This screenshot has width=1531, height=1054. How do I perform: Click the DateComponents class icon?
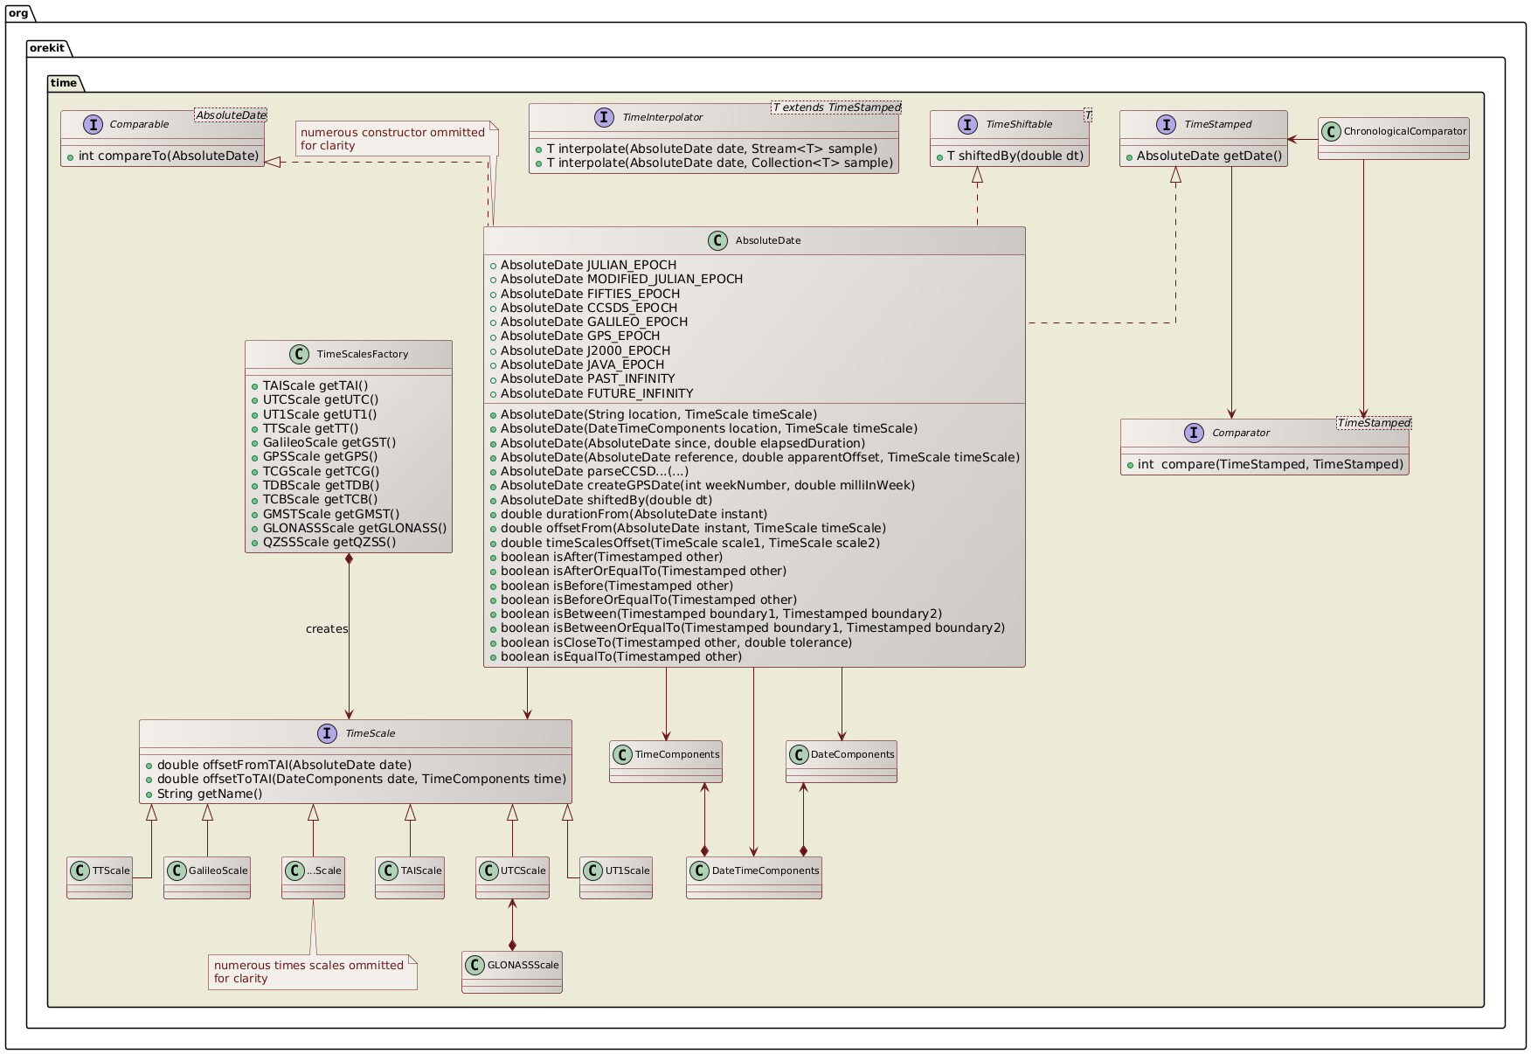click(x=798, y=752)
